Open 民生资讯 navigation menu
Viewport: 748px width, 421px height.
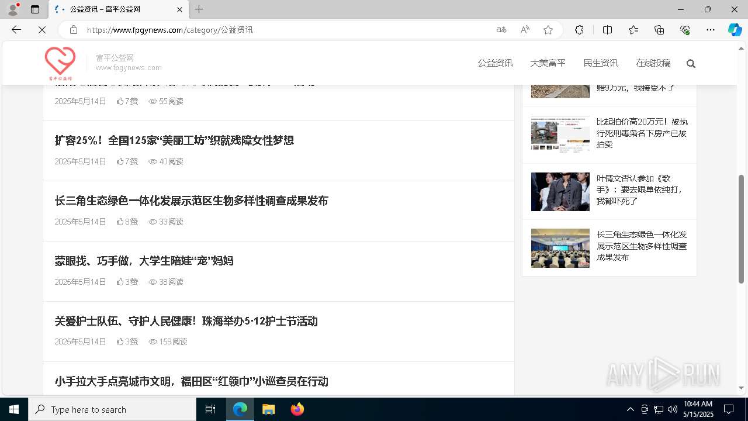[x=601, y=63]
